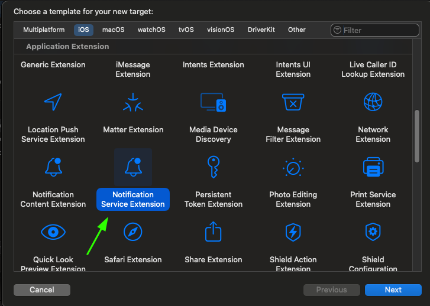
Task: Select Live Caller ID Lookup Extension label
Action: [x=373, y=69]
